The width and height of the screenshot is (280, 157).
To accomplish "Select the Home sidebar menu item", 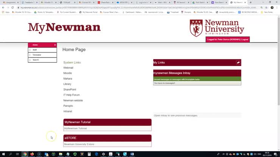I will (42, 45).
